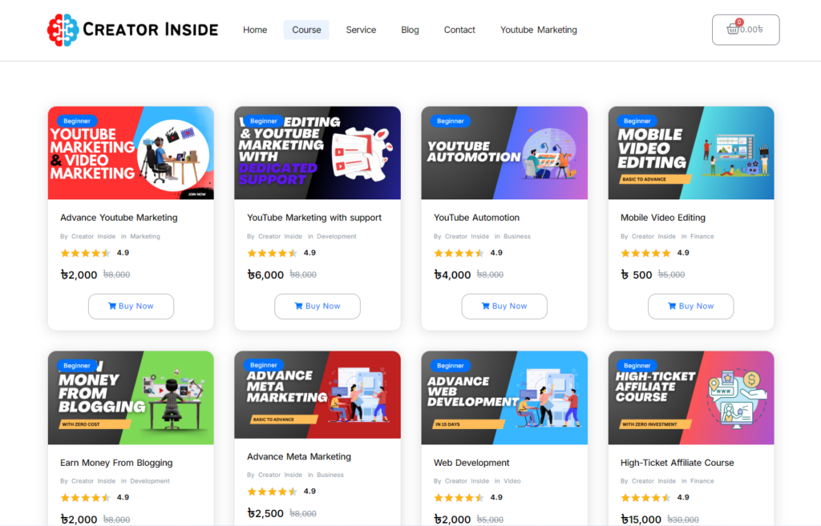
Task: Select the Course menu item
Action: pyautogui.click(x=306, y=30)
